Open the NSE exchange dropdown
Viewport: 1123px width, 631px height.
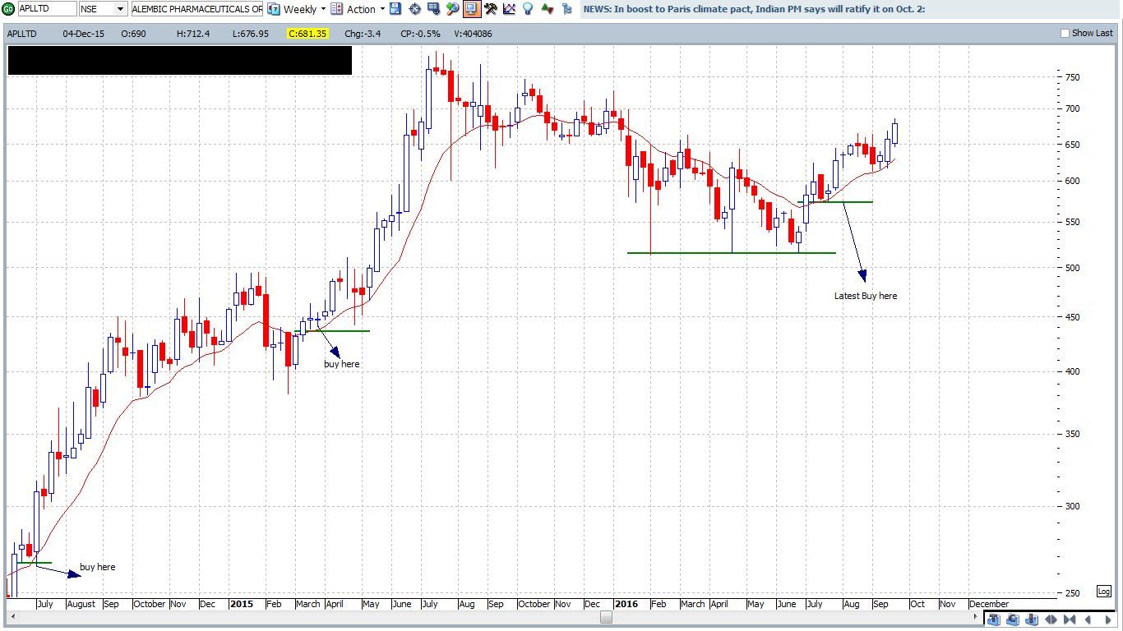click(120, 9)
